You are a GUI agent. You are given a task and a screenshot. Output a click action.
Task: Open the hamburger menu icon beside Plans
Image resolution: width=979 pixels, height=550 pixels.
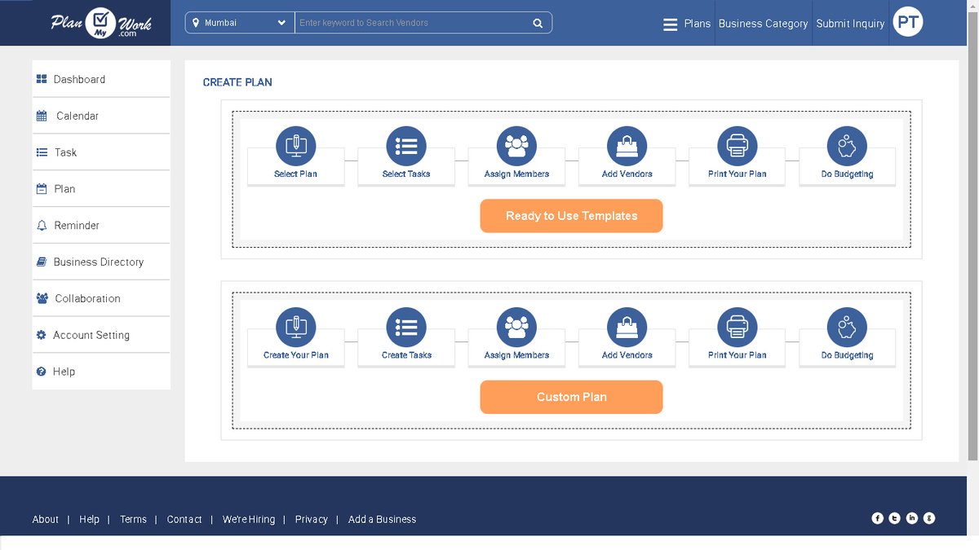(x=671, y=24)
